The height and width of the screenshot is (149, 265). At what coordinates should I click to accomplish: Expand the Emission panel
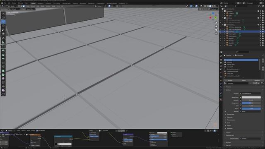tap(229, 129)
